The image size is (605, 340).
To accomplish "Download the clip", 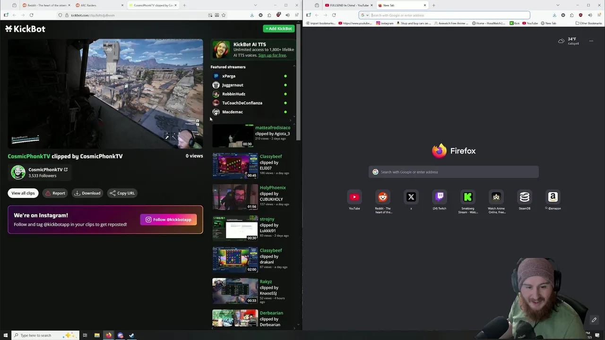I will [87, 193].
